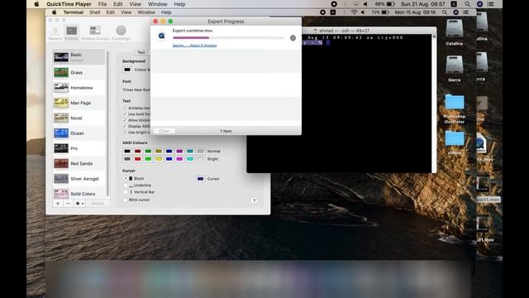This screenshot has width=529, height=298.
Task: Cancel the combine.mov export with the X icon
Action: tap(293, 38)
